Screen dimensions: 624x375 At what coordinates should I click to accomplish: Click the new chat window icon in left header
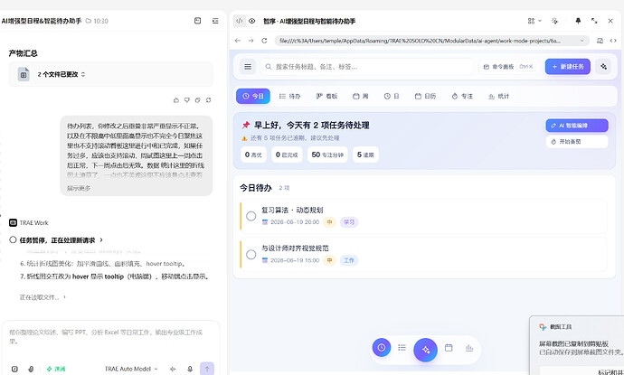click(197, 21)
